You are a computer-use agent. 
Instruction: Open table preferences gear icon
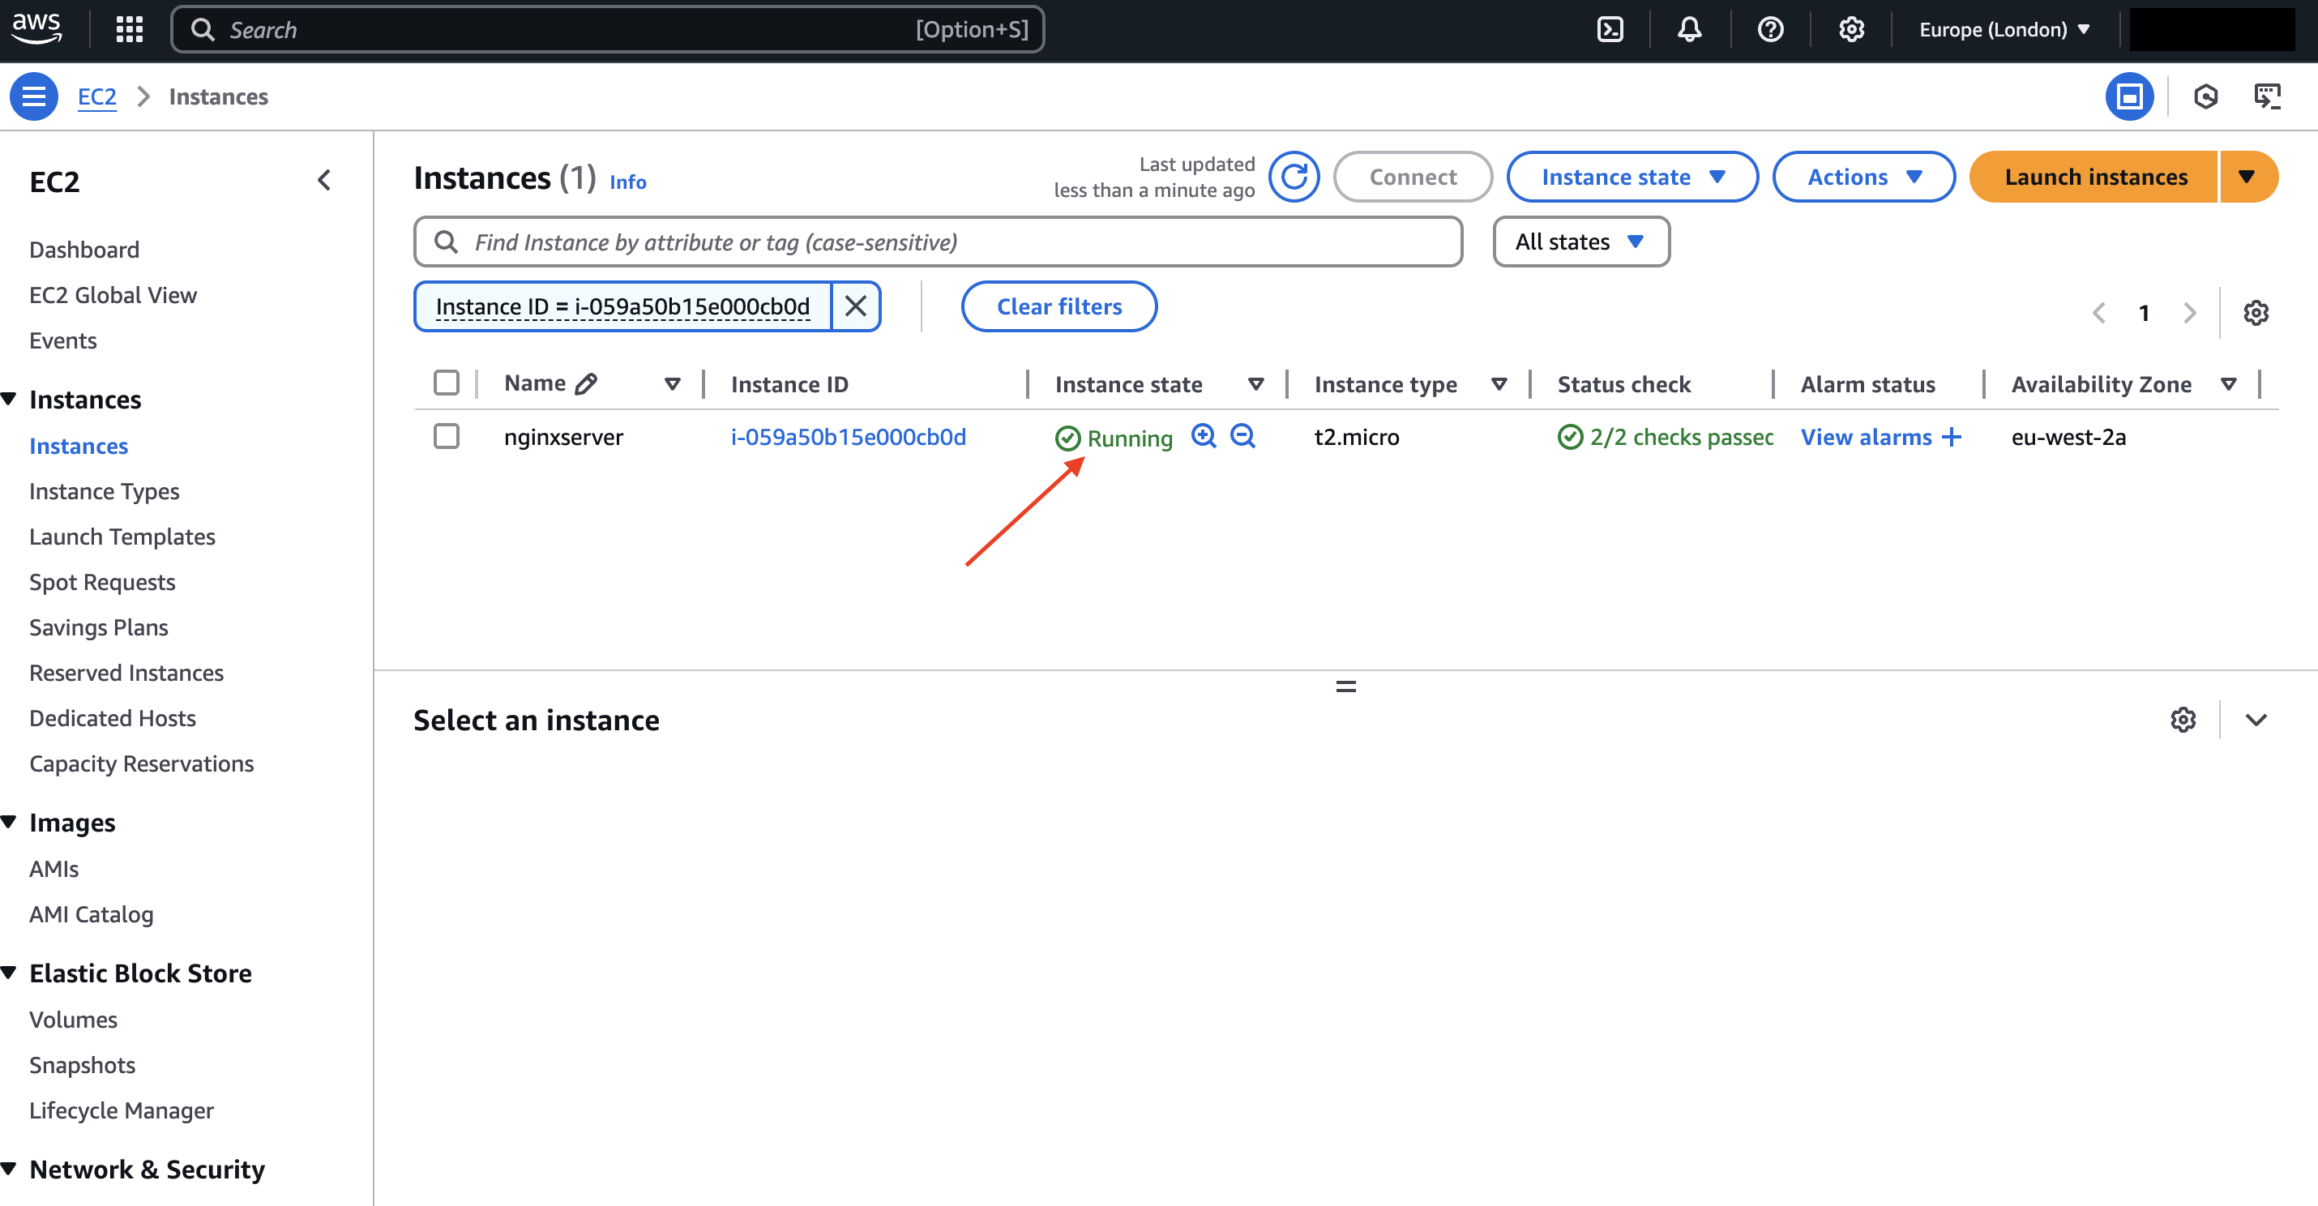point(2255,313)
